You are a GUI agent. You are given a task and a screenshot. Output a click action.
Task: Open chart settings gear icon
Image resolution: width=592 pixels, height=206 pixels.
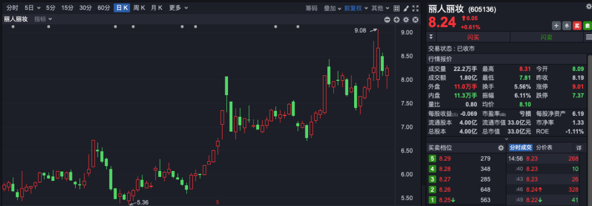[x=406, y=20]
